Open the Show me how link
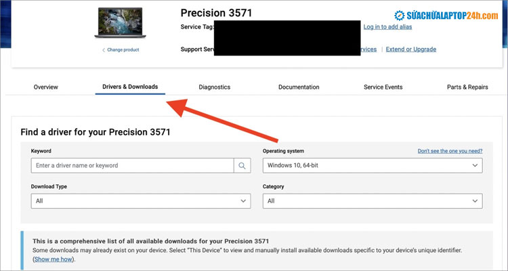 point(54,259)
